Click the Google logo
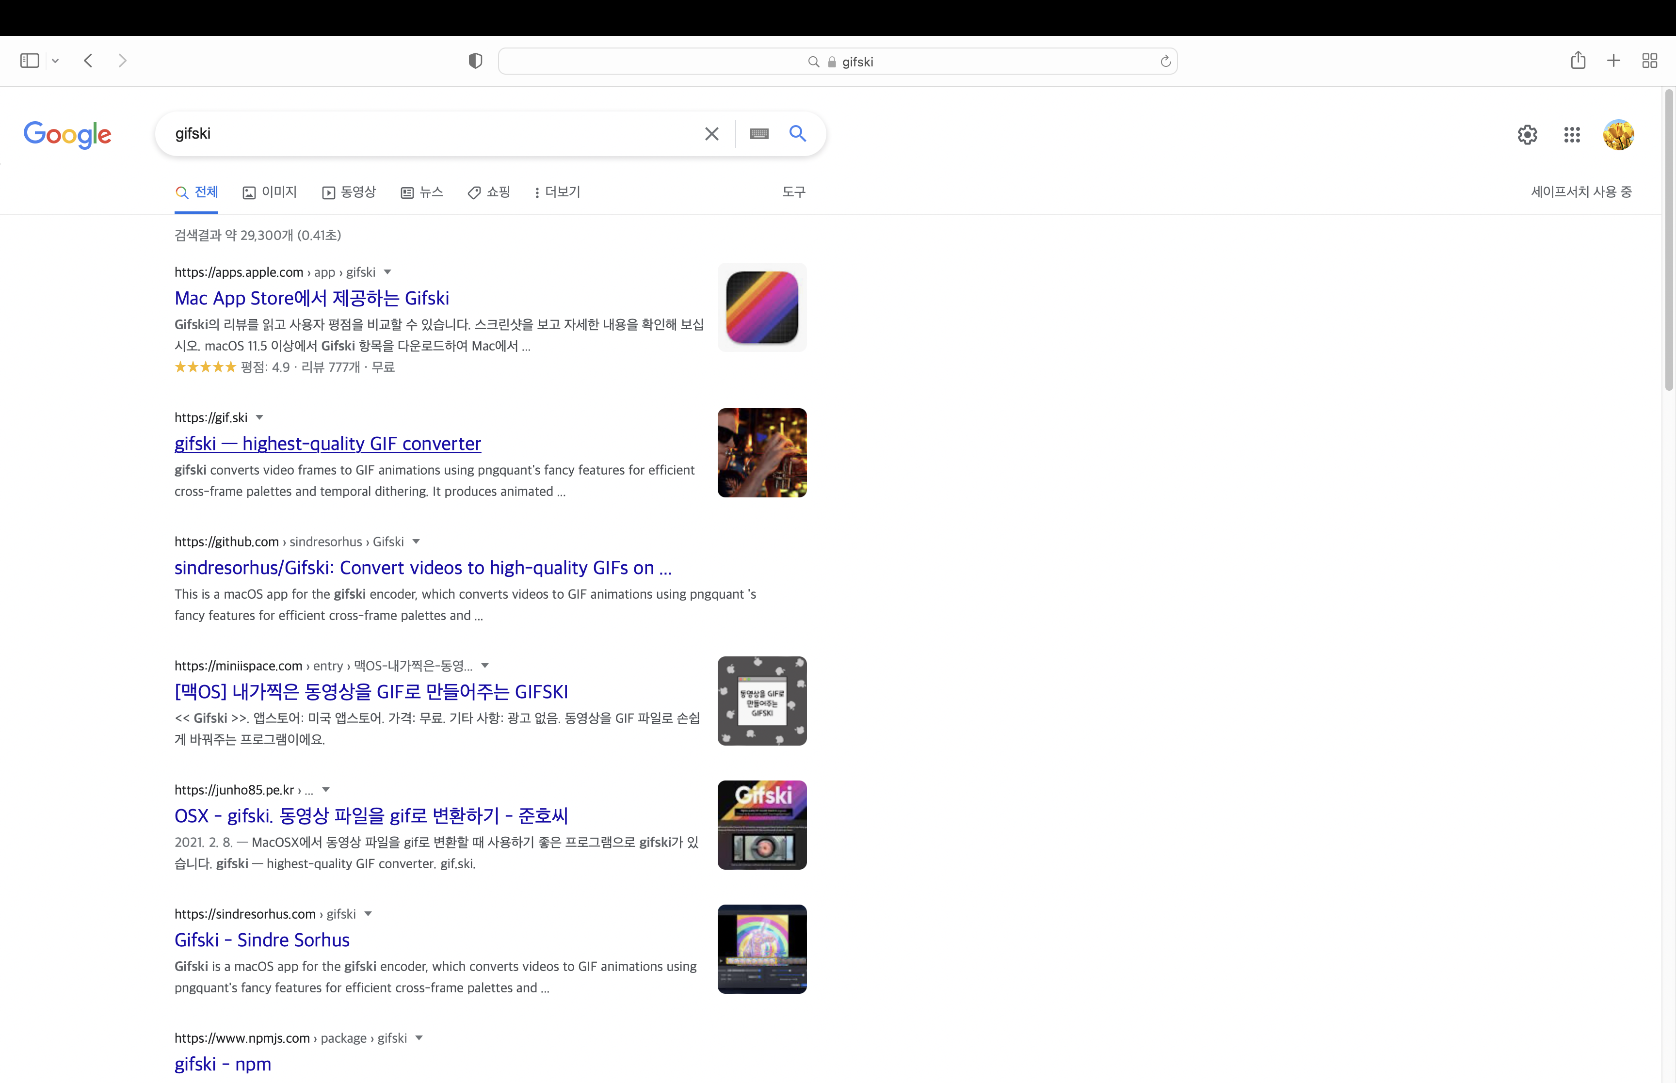1676x1083 pixels. pos(67,134)
